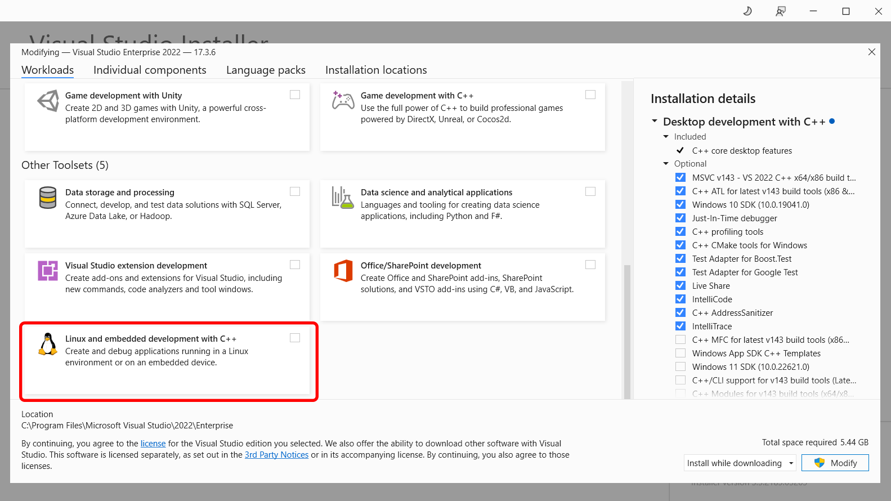Viewport: 891px width, 501px height.
Task: Click the game controller C++ icon
Action: click(343, 101)
